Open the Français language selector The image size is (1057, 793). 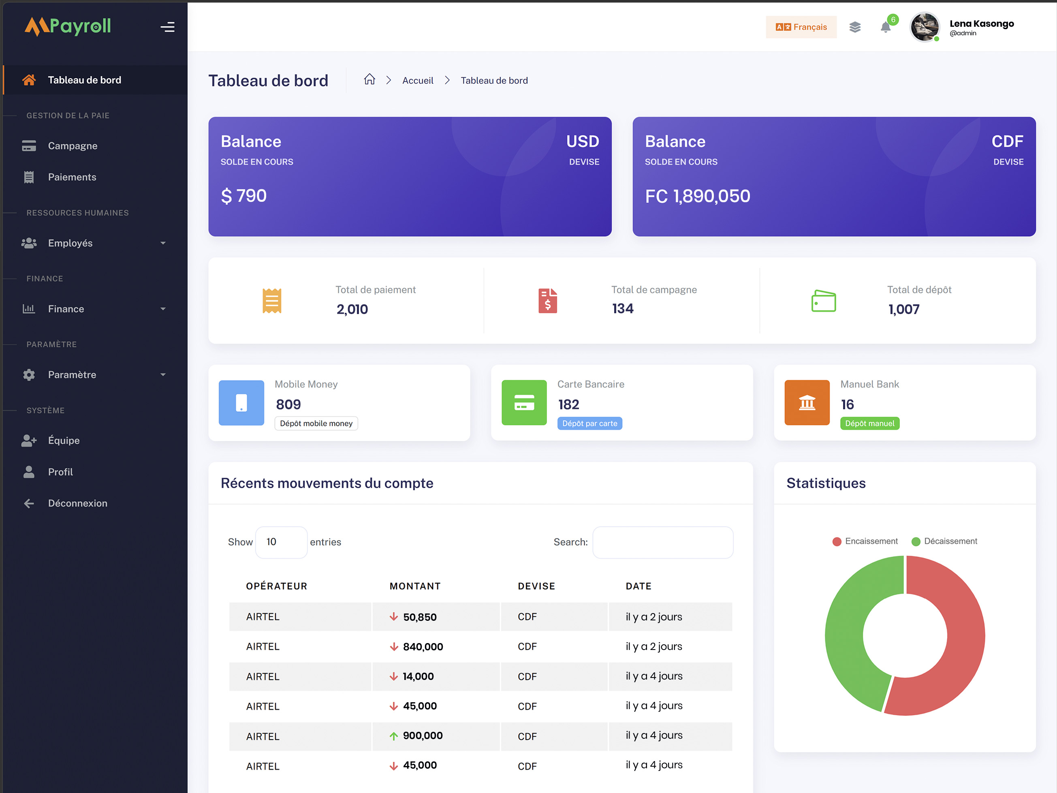(801, 27)
